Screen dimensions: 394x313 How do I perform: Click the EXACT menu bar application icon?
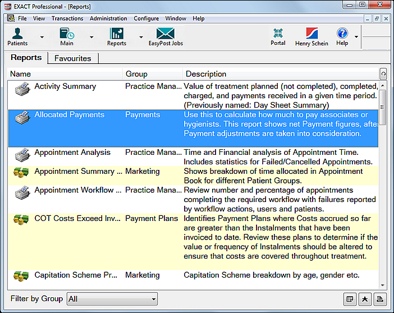click(x=11, y=19)
